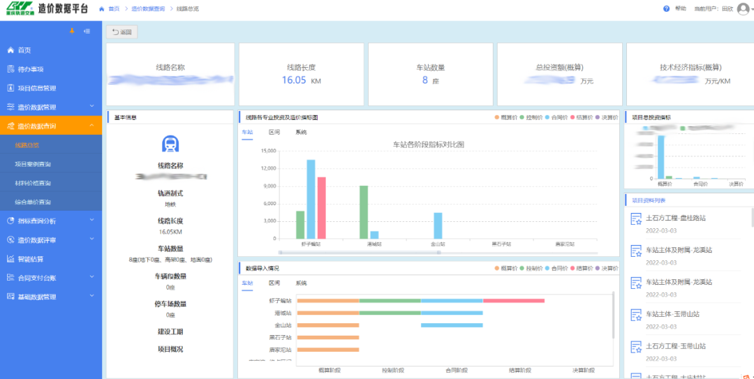Click the green bar for 港城站

364,212
